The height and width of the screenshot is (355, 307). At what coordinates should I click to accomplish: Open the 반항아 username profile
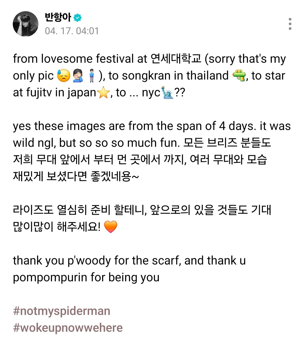[58, 17]
